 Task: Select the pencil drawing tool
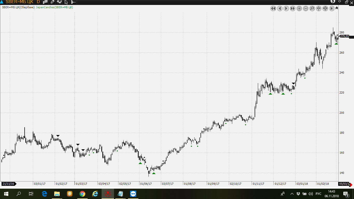[x=52, y=2]
